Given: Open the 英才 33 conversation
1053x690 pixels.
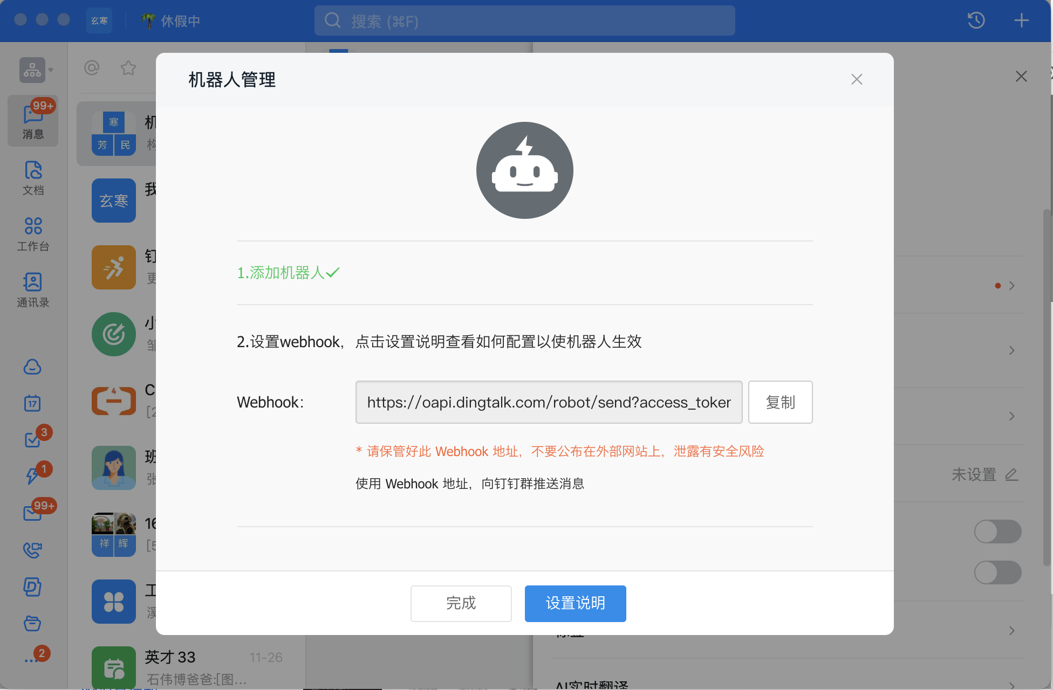Looking at the screenshot, I should (191, 667).
